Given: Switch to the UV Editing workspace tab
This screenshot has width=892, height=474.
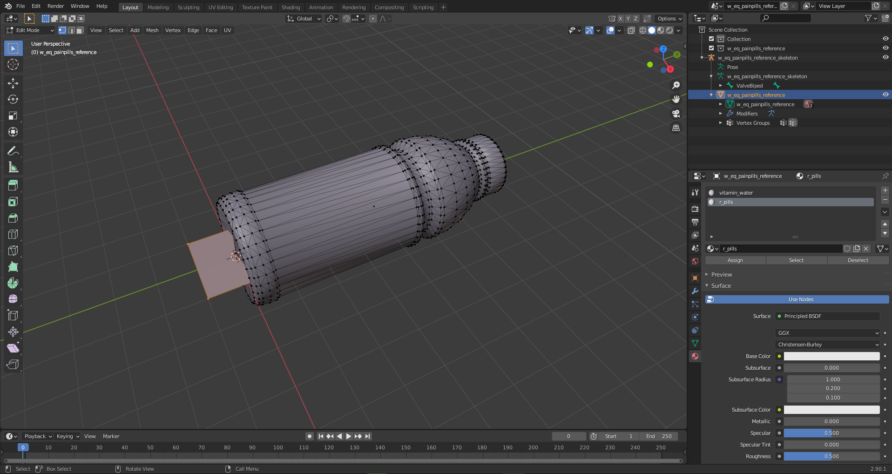Looking at the screenshot, I should pos(221,7).
